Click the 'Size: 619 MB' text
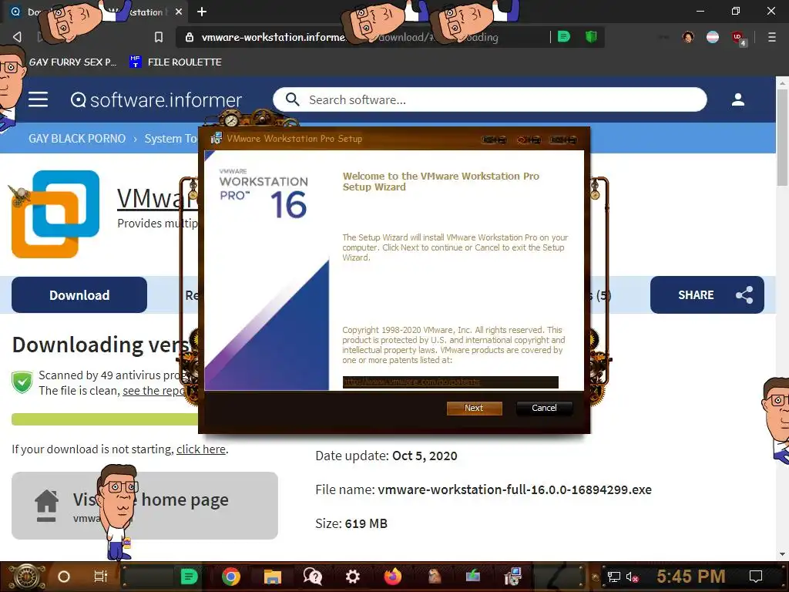This screenshot has width=789, height=592. coord(351,523)
